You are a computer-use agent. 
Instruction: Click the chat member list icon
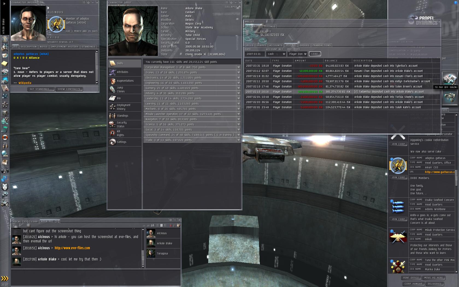[178, 225]
